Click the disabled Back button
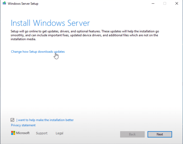Screen dimensions: 183x144 click(x=132, y=134)
